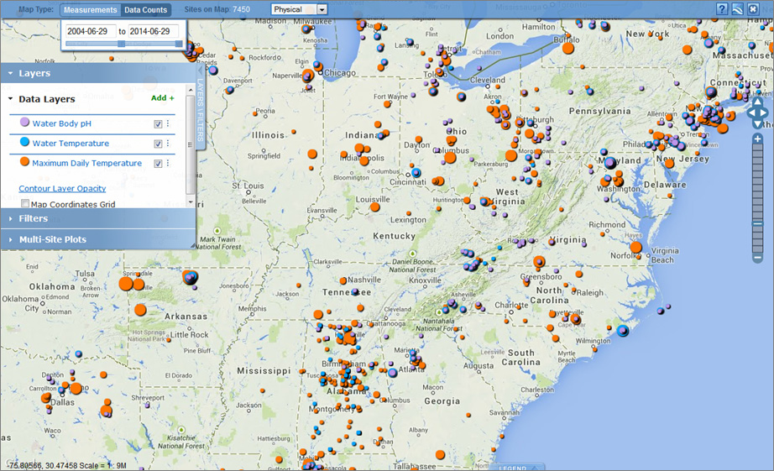This screenshot has height=471, width=774.
Task: Click the orange Maximum Daily Temperature symbol
Action: pyautogui.click(x=24, y=161)
